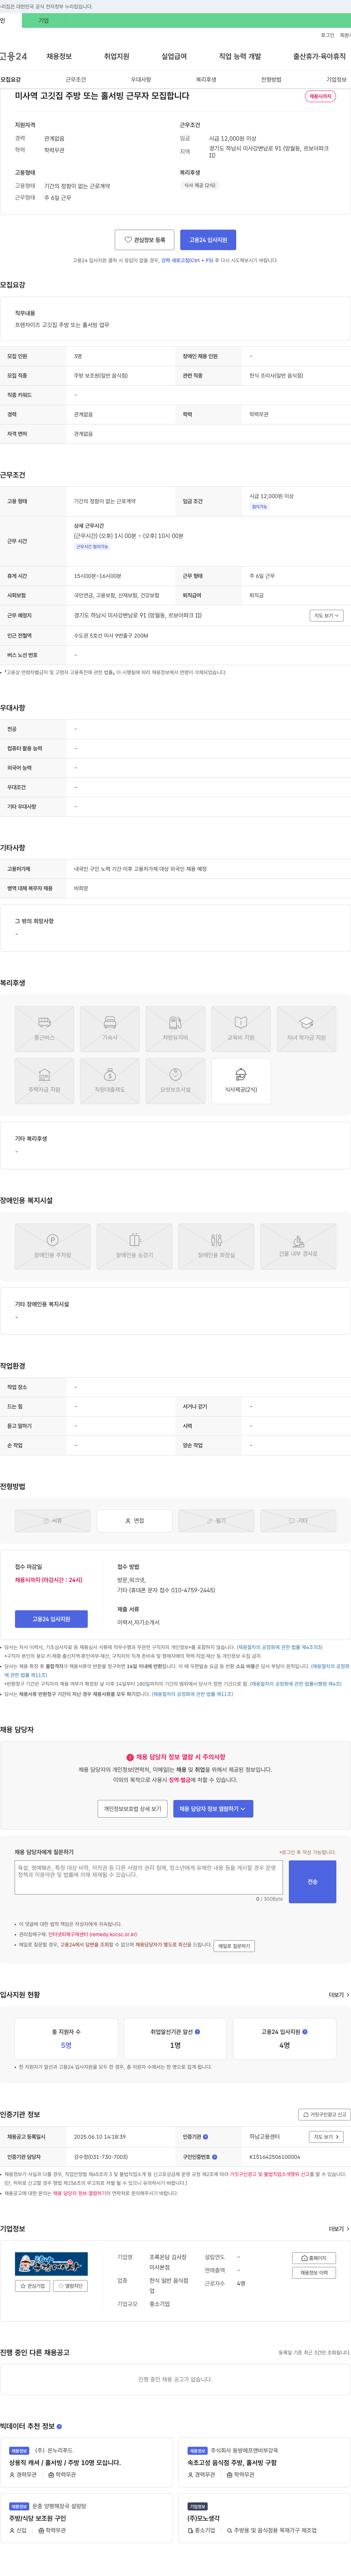Click the 메일로 질문하기 button
Viewport: 351px width, 2576px height.
pos(234,1947)
